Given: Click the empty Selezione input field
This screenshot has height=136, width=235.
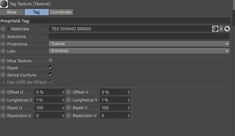Looking at the screenshot, I should 139,37.
